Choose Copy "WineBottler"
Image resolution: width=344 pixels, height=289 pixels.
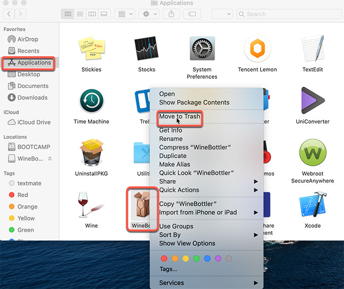tap(207, 204)
